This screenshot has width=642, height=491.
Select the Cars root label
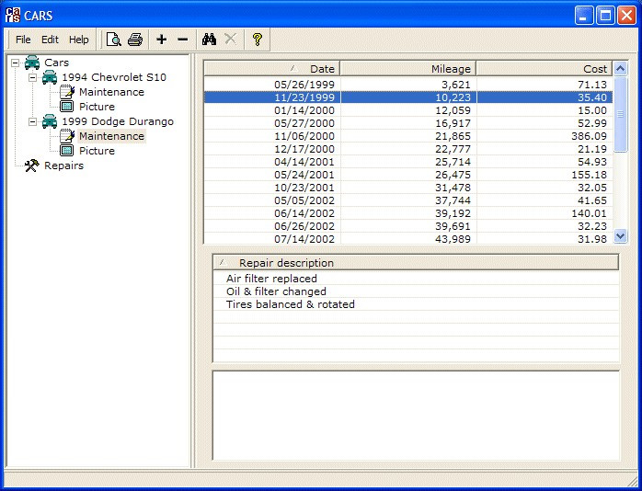click(x=56, y=63)
